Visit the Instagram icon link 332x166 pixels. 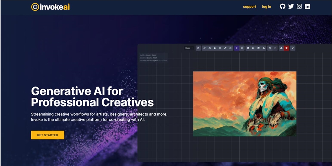(299, 6)
